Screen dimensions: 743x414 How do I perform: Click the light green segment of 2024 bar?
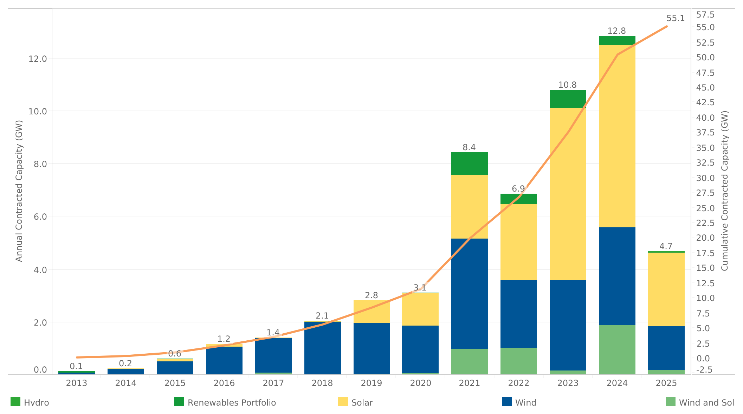(617, 349)
